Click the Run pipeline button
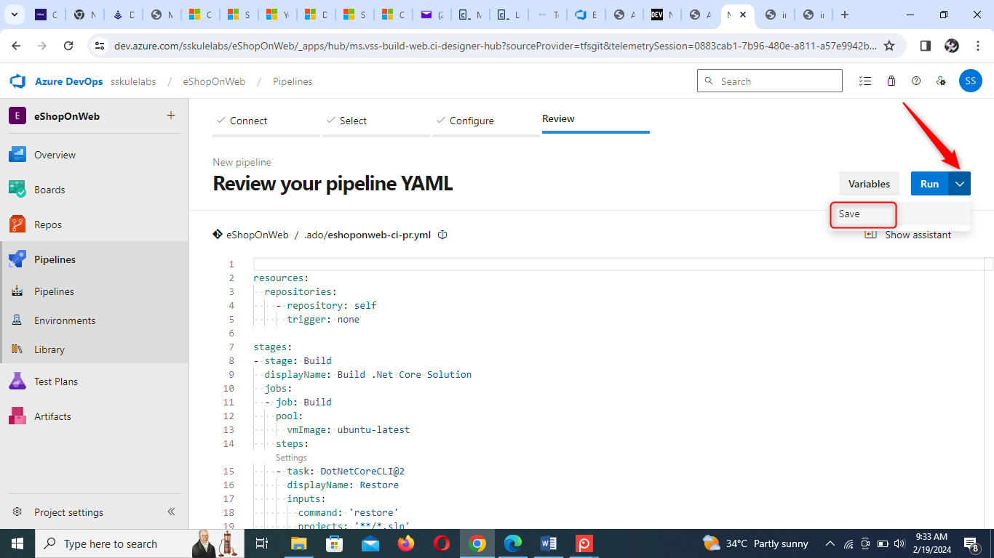Image resolution: width=994 pixels, height=558 pixels. click(x=929, y=184)
